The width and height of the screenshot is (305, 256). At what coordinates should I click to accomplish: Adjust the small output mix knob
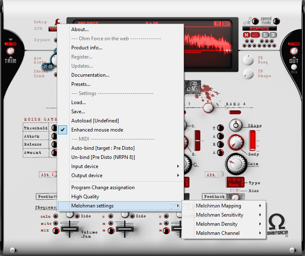[x=294, y=67]
